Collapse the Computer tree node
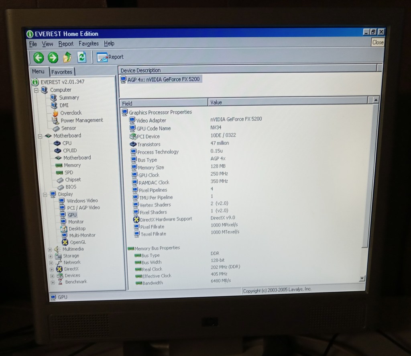Screen dimensions: 411x356 36,90
